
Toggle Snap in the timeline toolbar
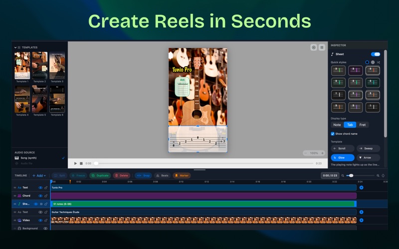pyautogui.click(x=143, y=176)
